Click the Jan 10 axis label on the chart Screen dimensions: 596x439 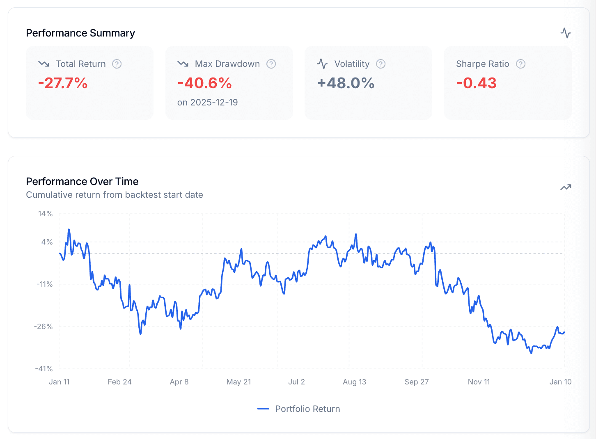pos(561,382)
